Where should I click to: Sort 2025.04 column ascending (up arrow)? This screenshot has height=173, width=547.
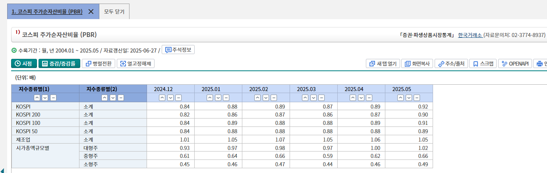click(353, 98)
